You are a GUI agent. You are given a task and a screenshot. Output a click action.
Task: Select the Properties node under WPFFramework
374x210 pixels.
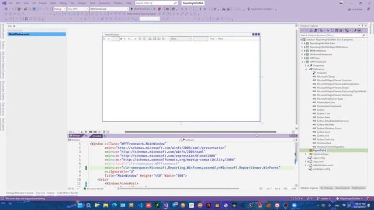click(318, 65)
